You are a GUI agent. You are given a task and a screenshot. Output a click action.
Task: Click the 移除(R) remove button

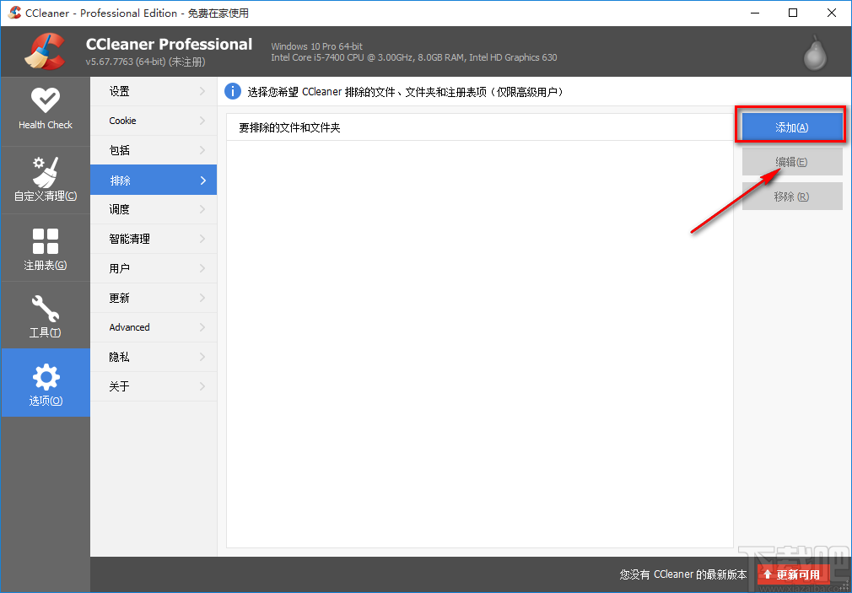coord(792,197)
